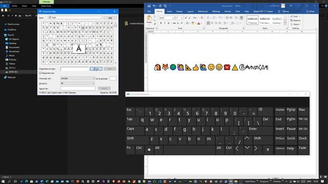Viewport: 328px width, 184px height.
Task: Apply strikethrough from Word's Font group
Action: 174,23
